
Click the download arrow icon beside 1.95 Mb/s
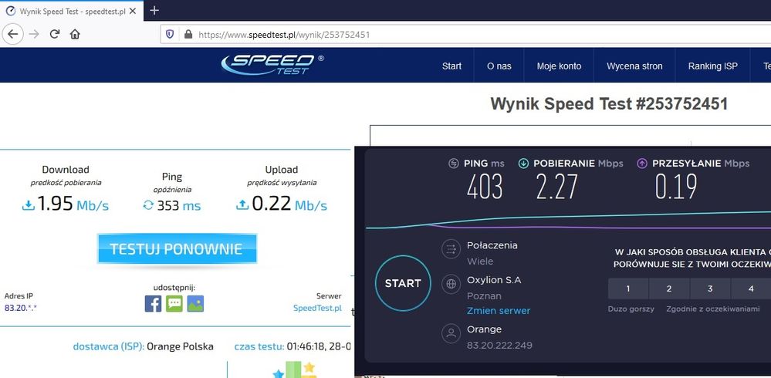point(29,205)
